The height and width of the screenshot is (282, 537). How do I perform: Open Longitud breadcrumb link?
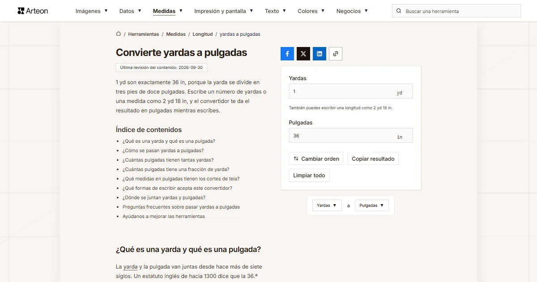(203, 34)
